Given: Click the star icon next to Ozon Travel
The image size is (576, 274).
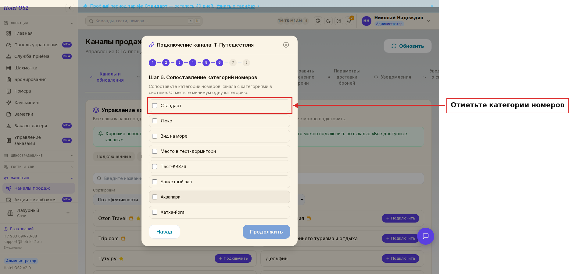Looking at the screenshot, I should tap(138, 218).
